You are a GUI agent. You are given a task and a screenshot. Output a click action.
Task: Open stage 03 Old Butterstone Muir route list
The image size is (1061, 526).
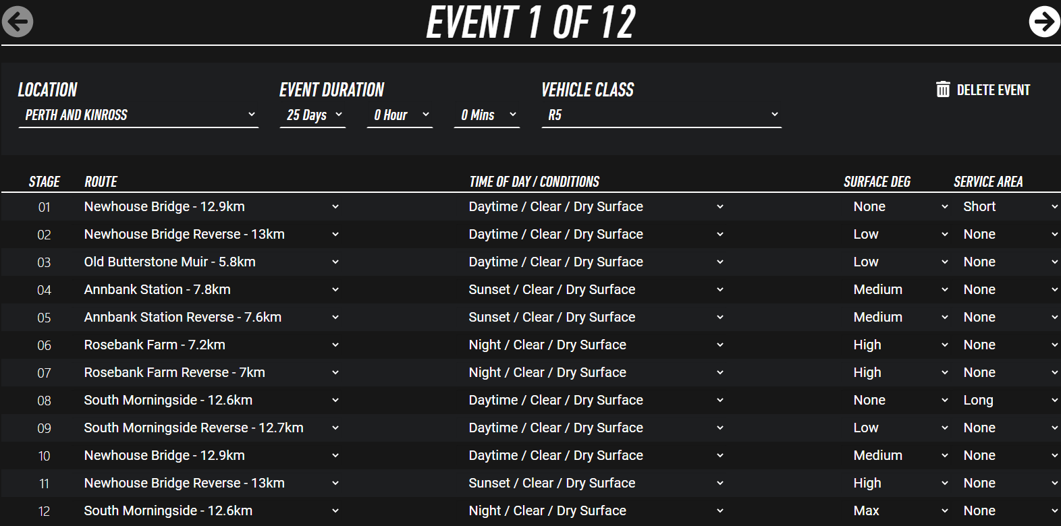pos(335,262)
